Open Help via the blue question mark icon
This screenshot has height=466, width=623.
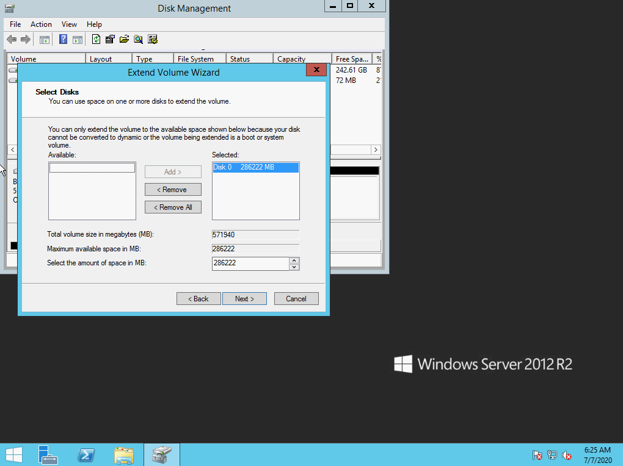63,39
